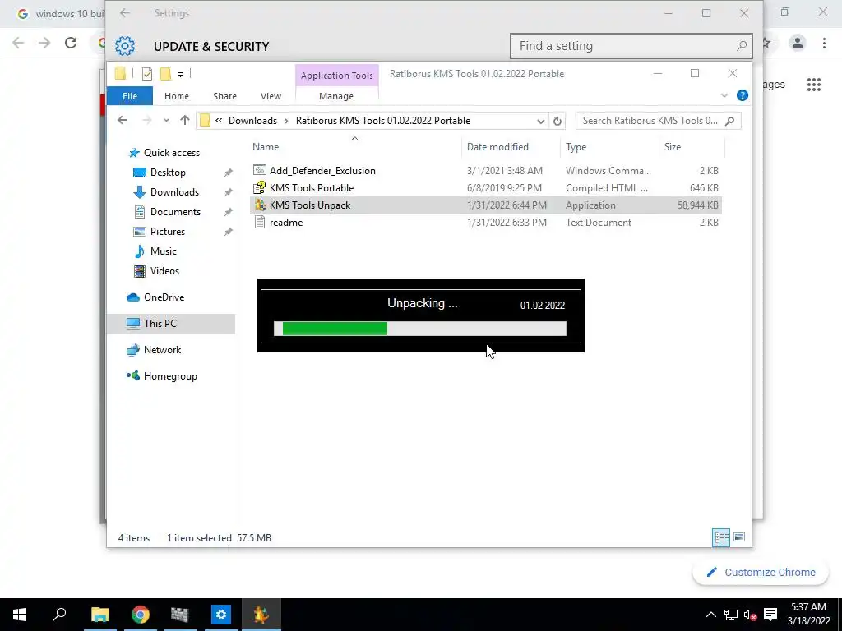The width and height of the screenshot is (842, 631).
Task: Select the readme text document
Action: tap(485, 222)
